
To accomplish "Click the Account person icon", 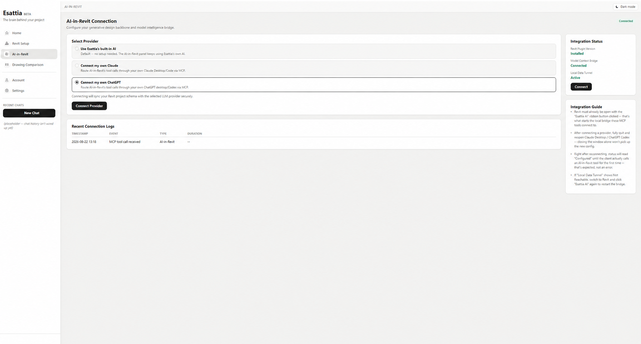I will click(x=7, y=80).
